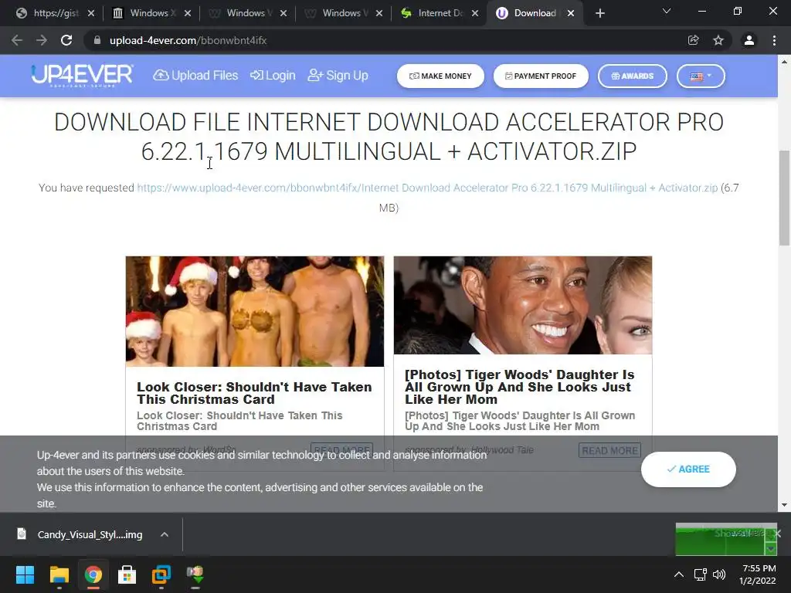
Task: Close the active Download tab
Action: tap(571, 14)
